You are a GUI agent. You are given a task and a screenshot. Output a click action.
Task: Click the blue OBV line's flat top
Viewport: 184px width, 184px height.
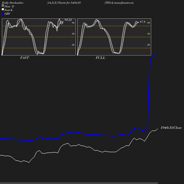coord(155,55)
